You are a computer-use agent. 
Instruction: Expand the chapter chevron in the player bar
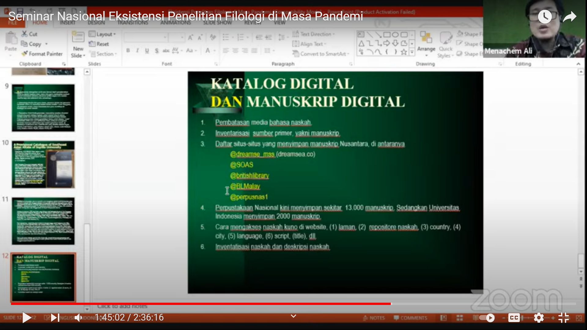pyautogui.click(x=293, y=316)
